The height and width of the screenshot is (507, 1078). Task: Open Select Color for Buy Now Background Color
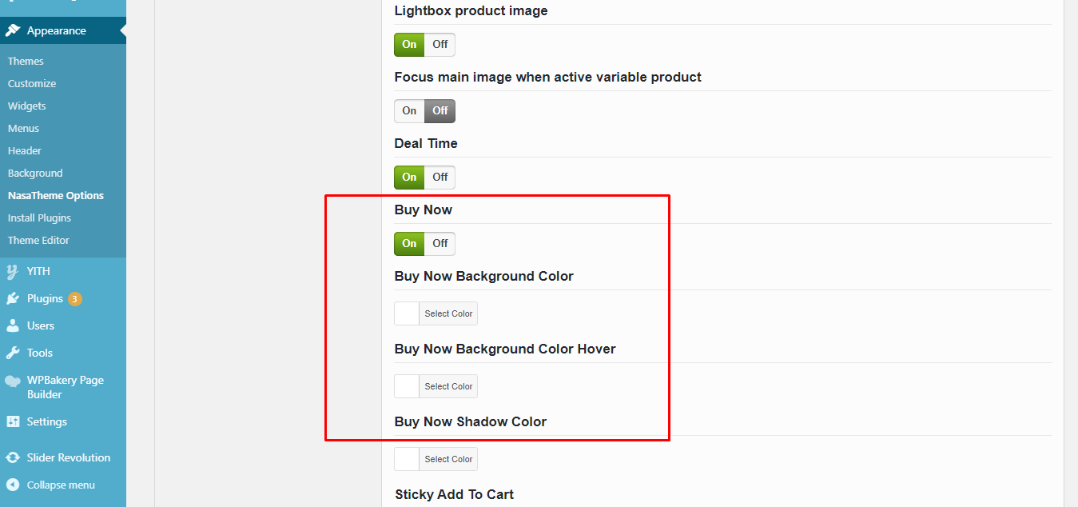[448, 313]
